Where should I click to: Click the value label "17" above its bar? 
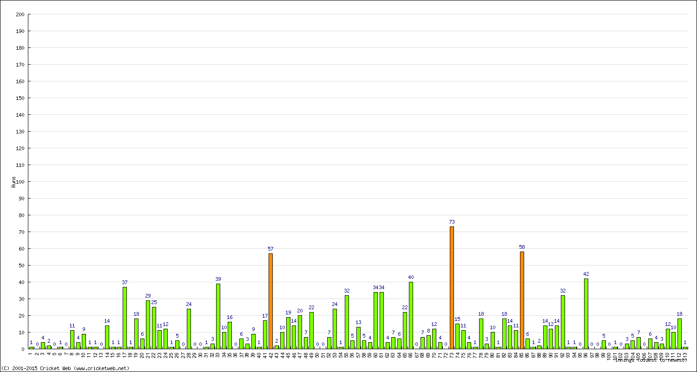[265, 316]
